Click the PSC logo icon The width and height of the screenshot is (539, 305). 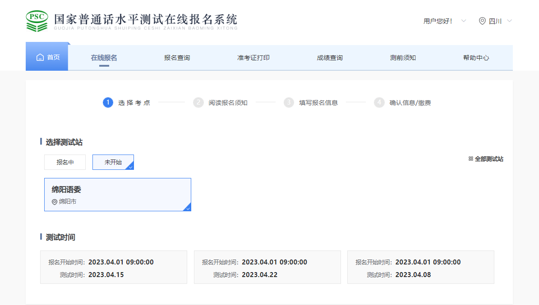click(37, 21)
